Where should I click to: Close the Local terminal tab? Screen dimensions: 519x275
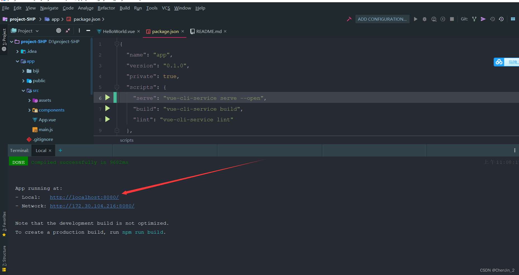point(50,151)
